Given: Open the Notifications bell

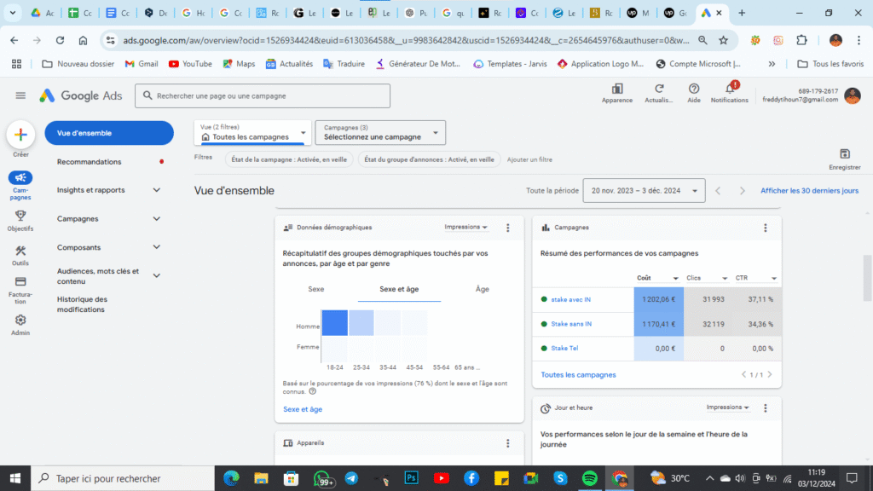Looking at the screenshot, I should coord(729,90).
